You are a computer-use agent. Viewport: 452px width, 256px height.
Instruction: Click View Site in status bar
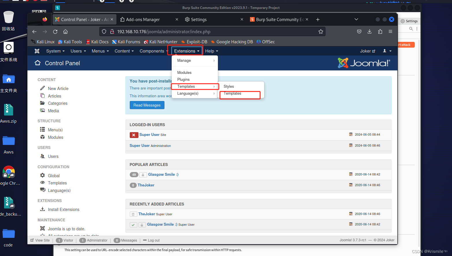[x=40, y=240]
